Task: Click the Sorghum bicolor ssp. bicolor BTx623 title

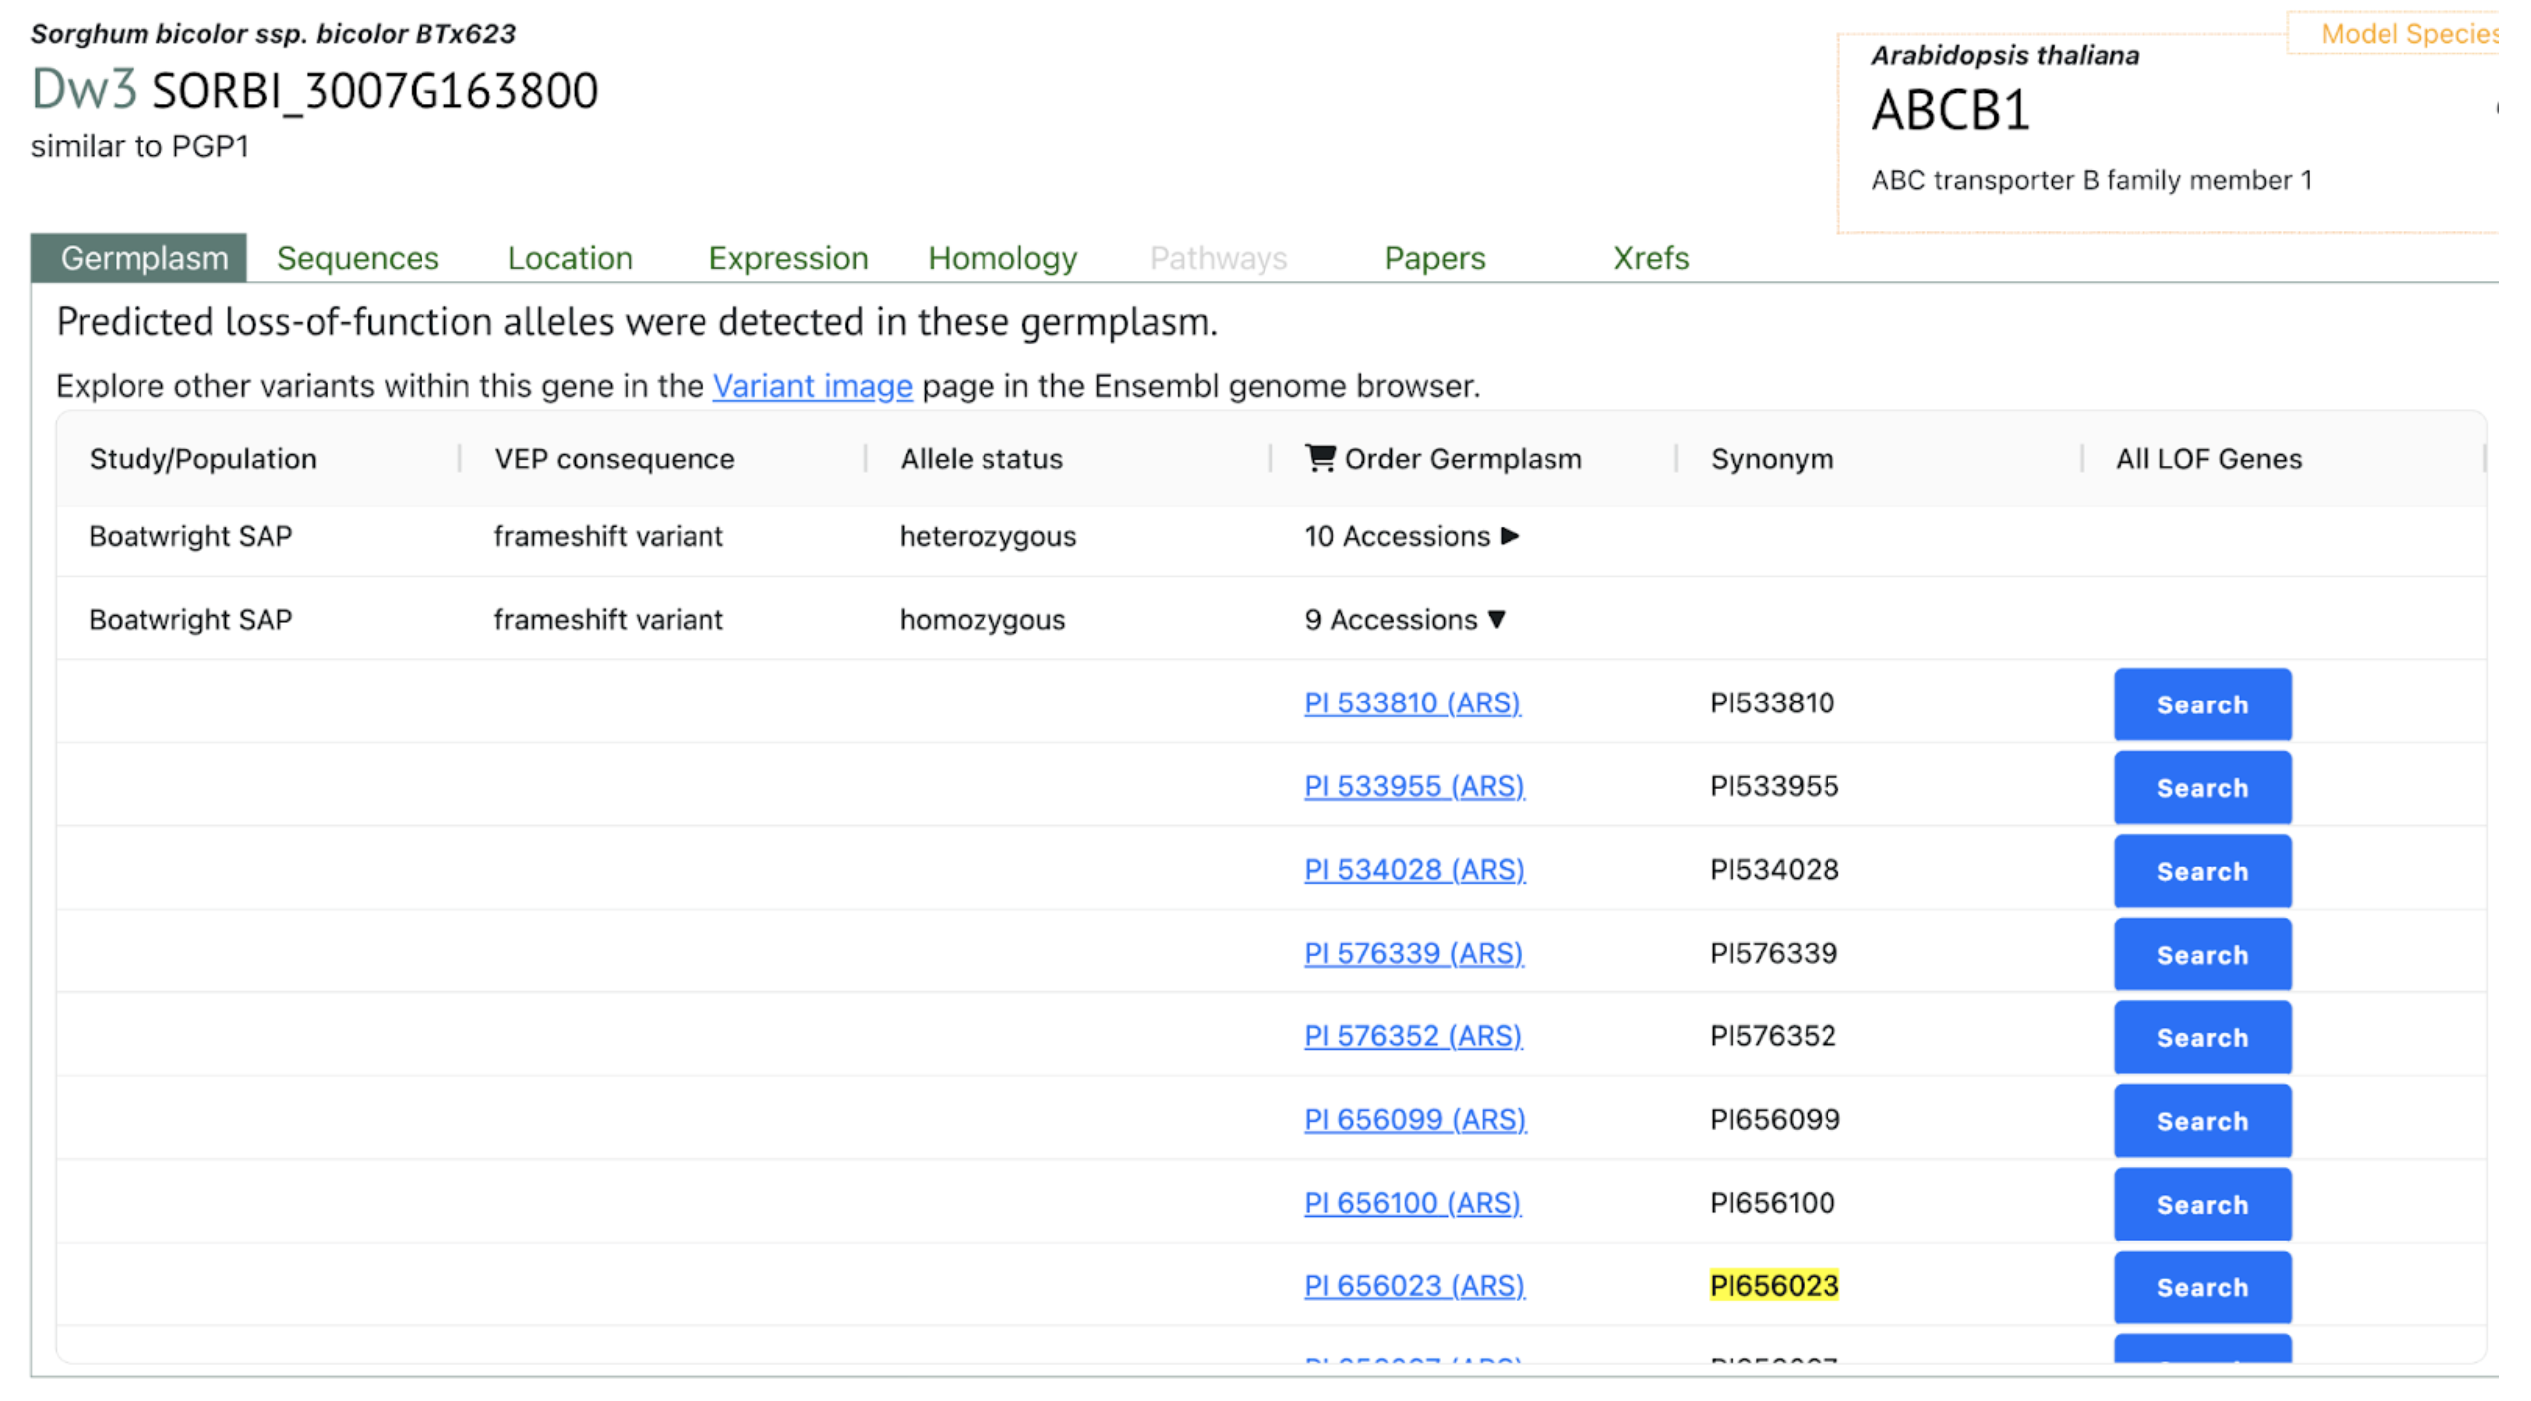Action: point(273,34)
